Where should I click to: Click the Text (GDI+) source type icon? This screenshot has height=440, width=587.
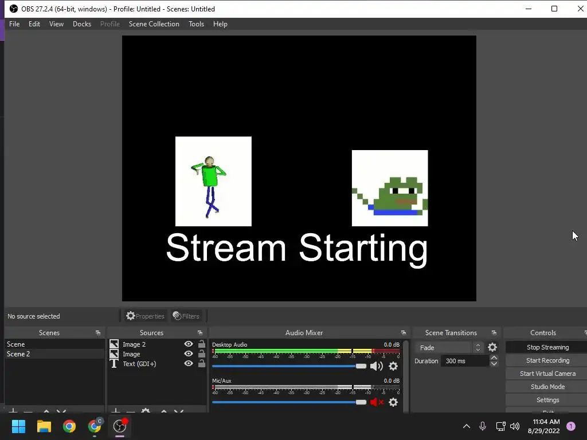point(114,364)
